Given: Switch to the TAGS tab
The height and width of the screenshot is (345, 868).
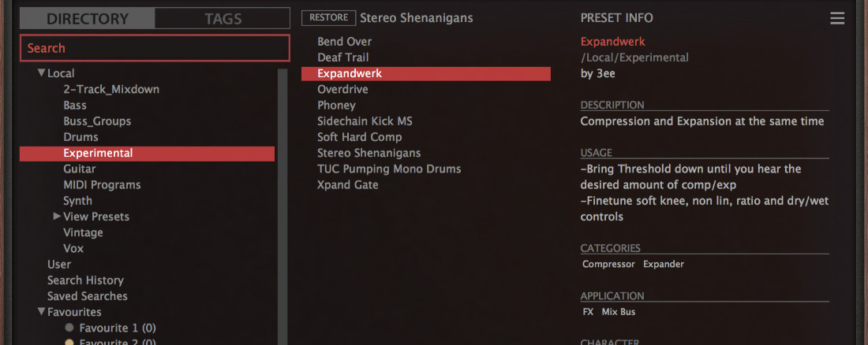Looking at the screenshot, I should pyautogui.click(x=223, y=19).
